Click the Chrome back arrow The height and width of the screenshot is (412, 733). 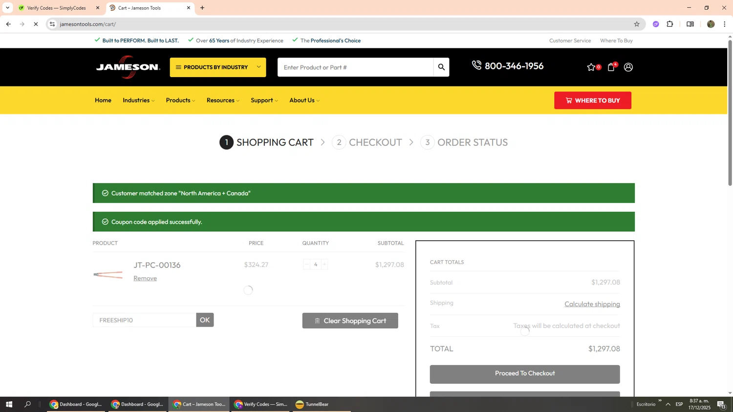coord(8,24)
